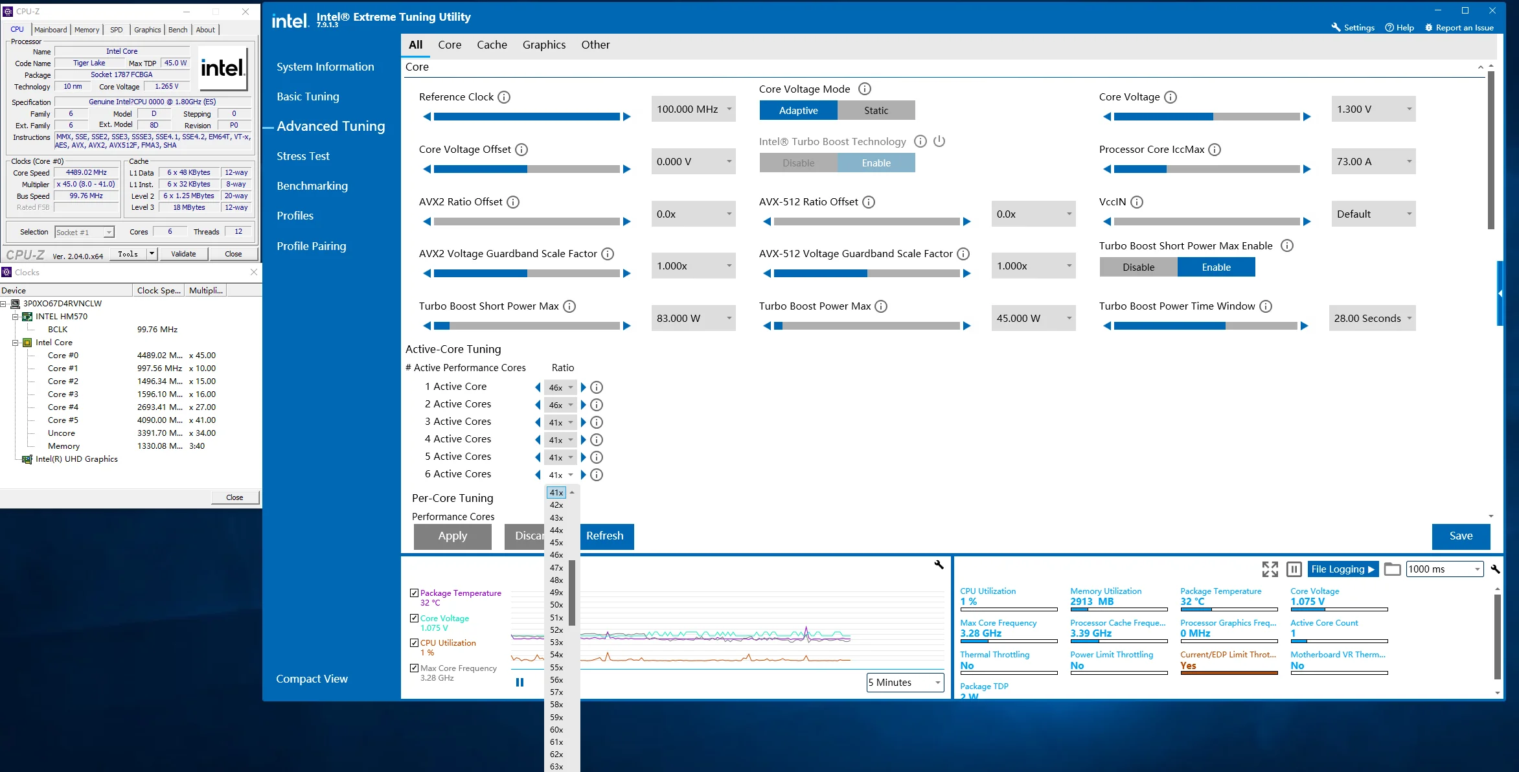Click the Save button
This screenshot has height=772, width=1519.
[1461, 536]
